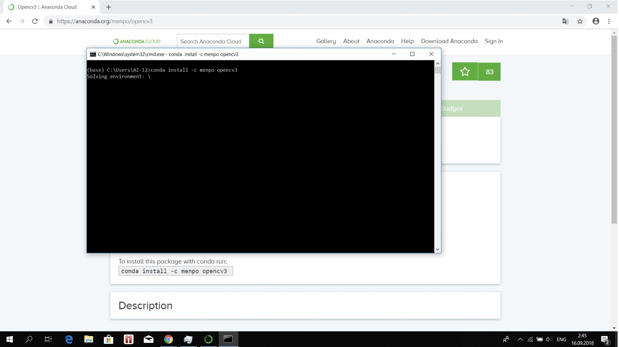Open the red gift app on the taskbar
The image size is (619, 347).
(x=129, y=340)
